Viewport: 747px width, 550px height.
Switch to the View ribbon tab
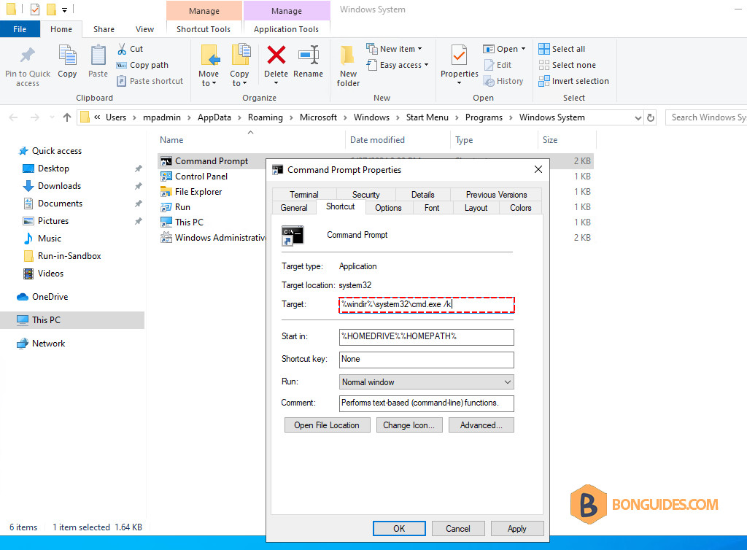coord(144,29)
